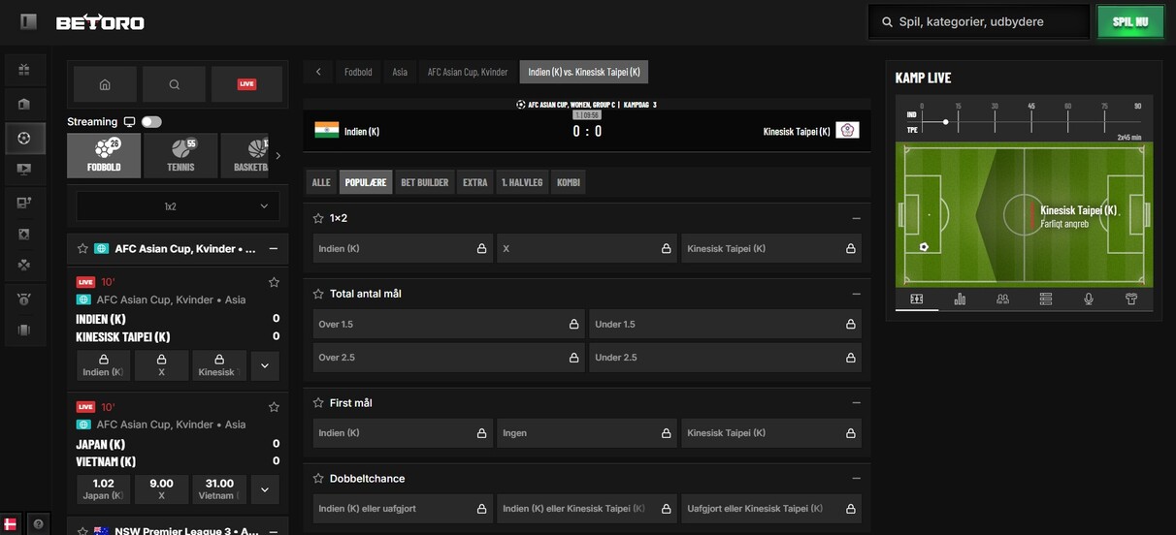1176x535 pixels.
Task: Select the 1. Halvleg tab
Action: 521,182
